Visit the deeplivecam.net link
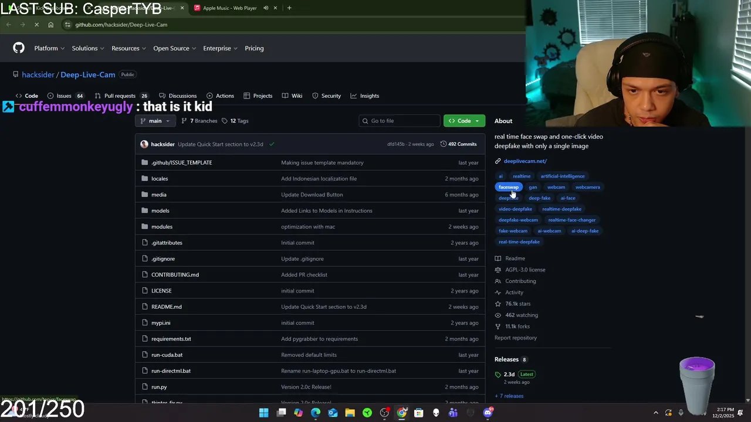This screenshot has height=422, width=751. 525,161
